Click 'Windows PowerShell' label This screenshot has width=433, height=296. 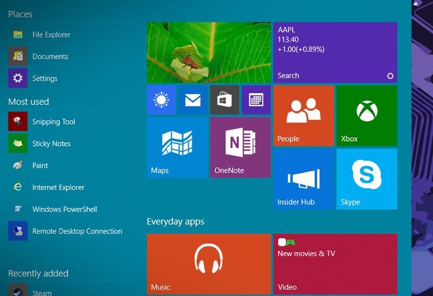click(x=65, y=209)
